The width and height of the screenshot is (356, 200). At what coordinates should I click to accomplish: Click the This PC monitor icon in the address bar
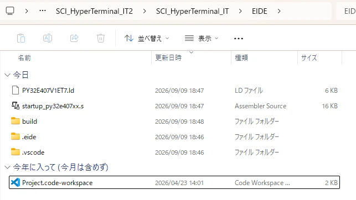(10, 11)
